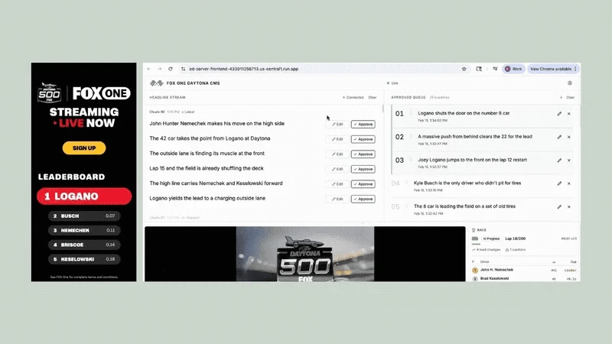Edit 'John Hunter Nemechek makes his move' headline
The height and width of the screenshot is (344, 612).
coord(337,124)
